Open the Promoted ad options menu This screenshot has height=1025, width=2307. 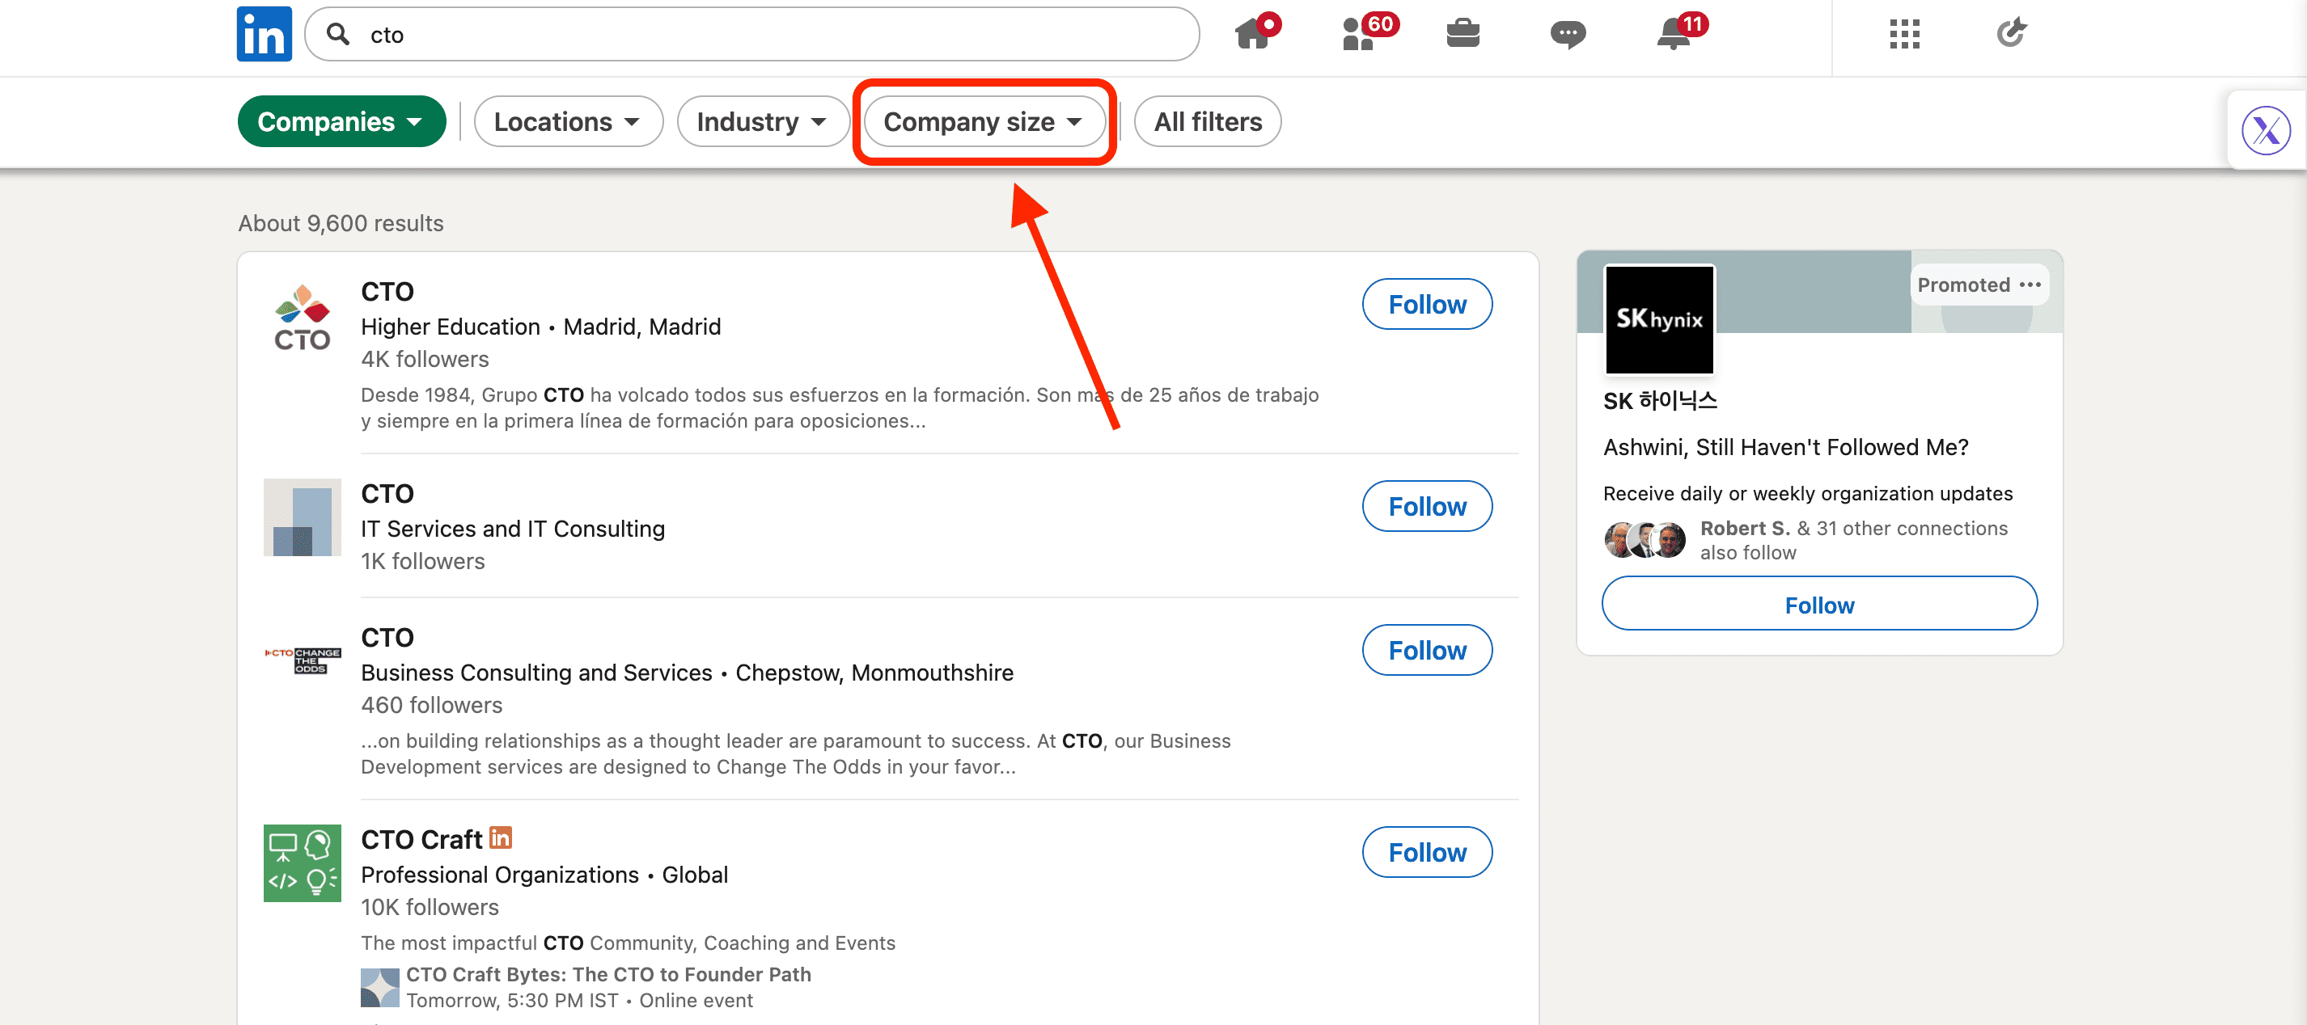tap(2030, 285)
